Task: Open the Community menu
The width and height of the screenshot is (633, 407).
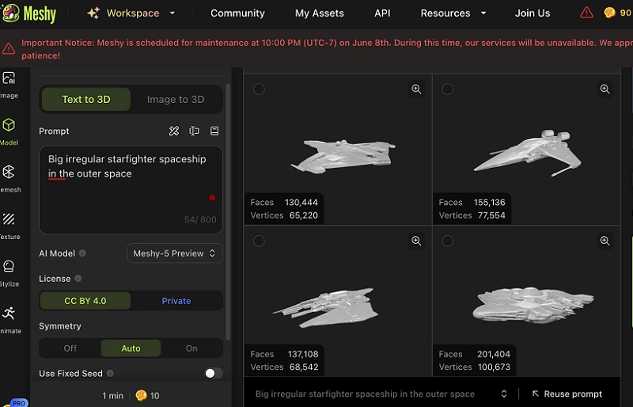Action: pos(237,13)
